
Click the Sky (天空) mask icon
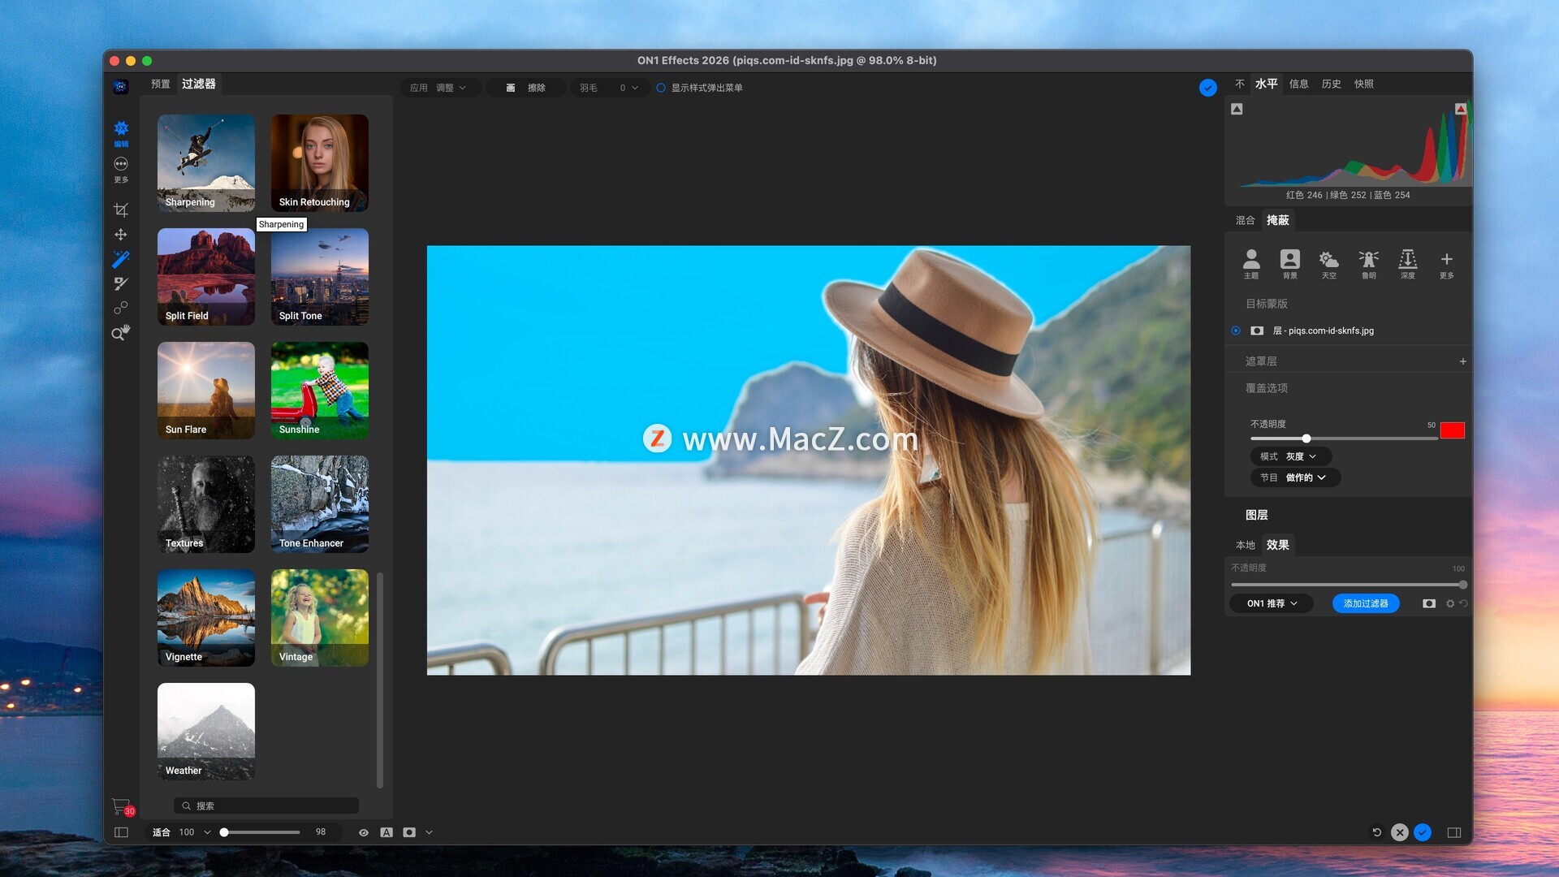(1328, 263)
